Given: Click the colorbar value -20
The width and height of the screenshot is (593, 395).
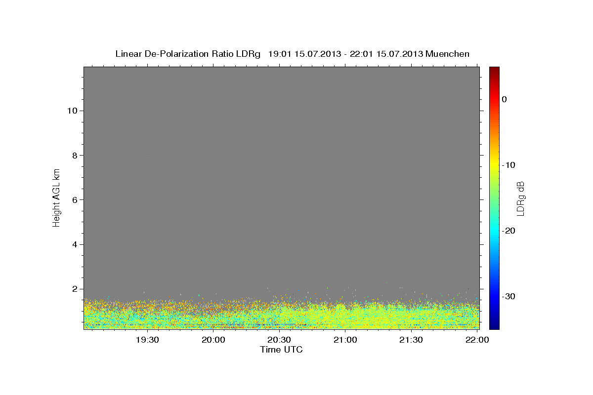Looking at the screenshot, I should coord(508,231).
